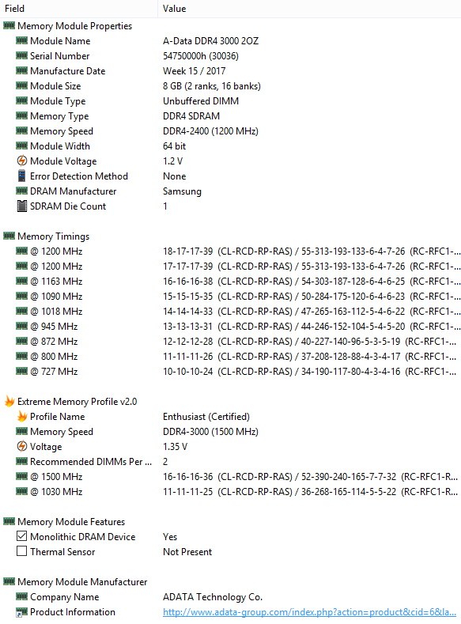Select the 64 bit module width value
Image resolution: width=461 pixels, height=624 pixels.
[x=174, y=146]
